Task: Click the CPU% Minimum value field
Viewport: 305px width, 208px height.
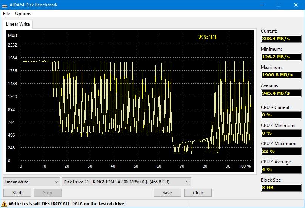Action: click(x=281, y=133)
